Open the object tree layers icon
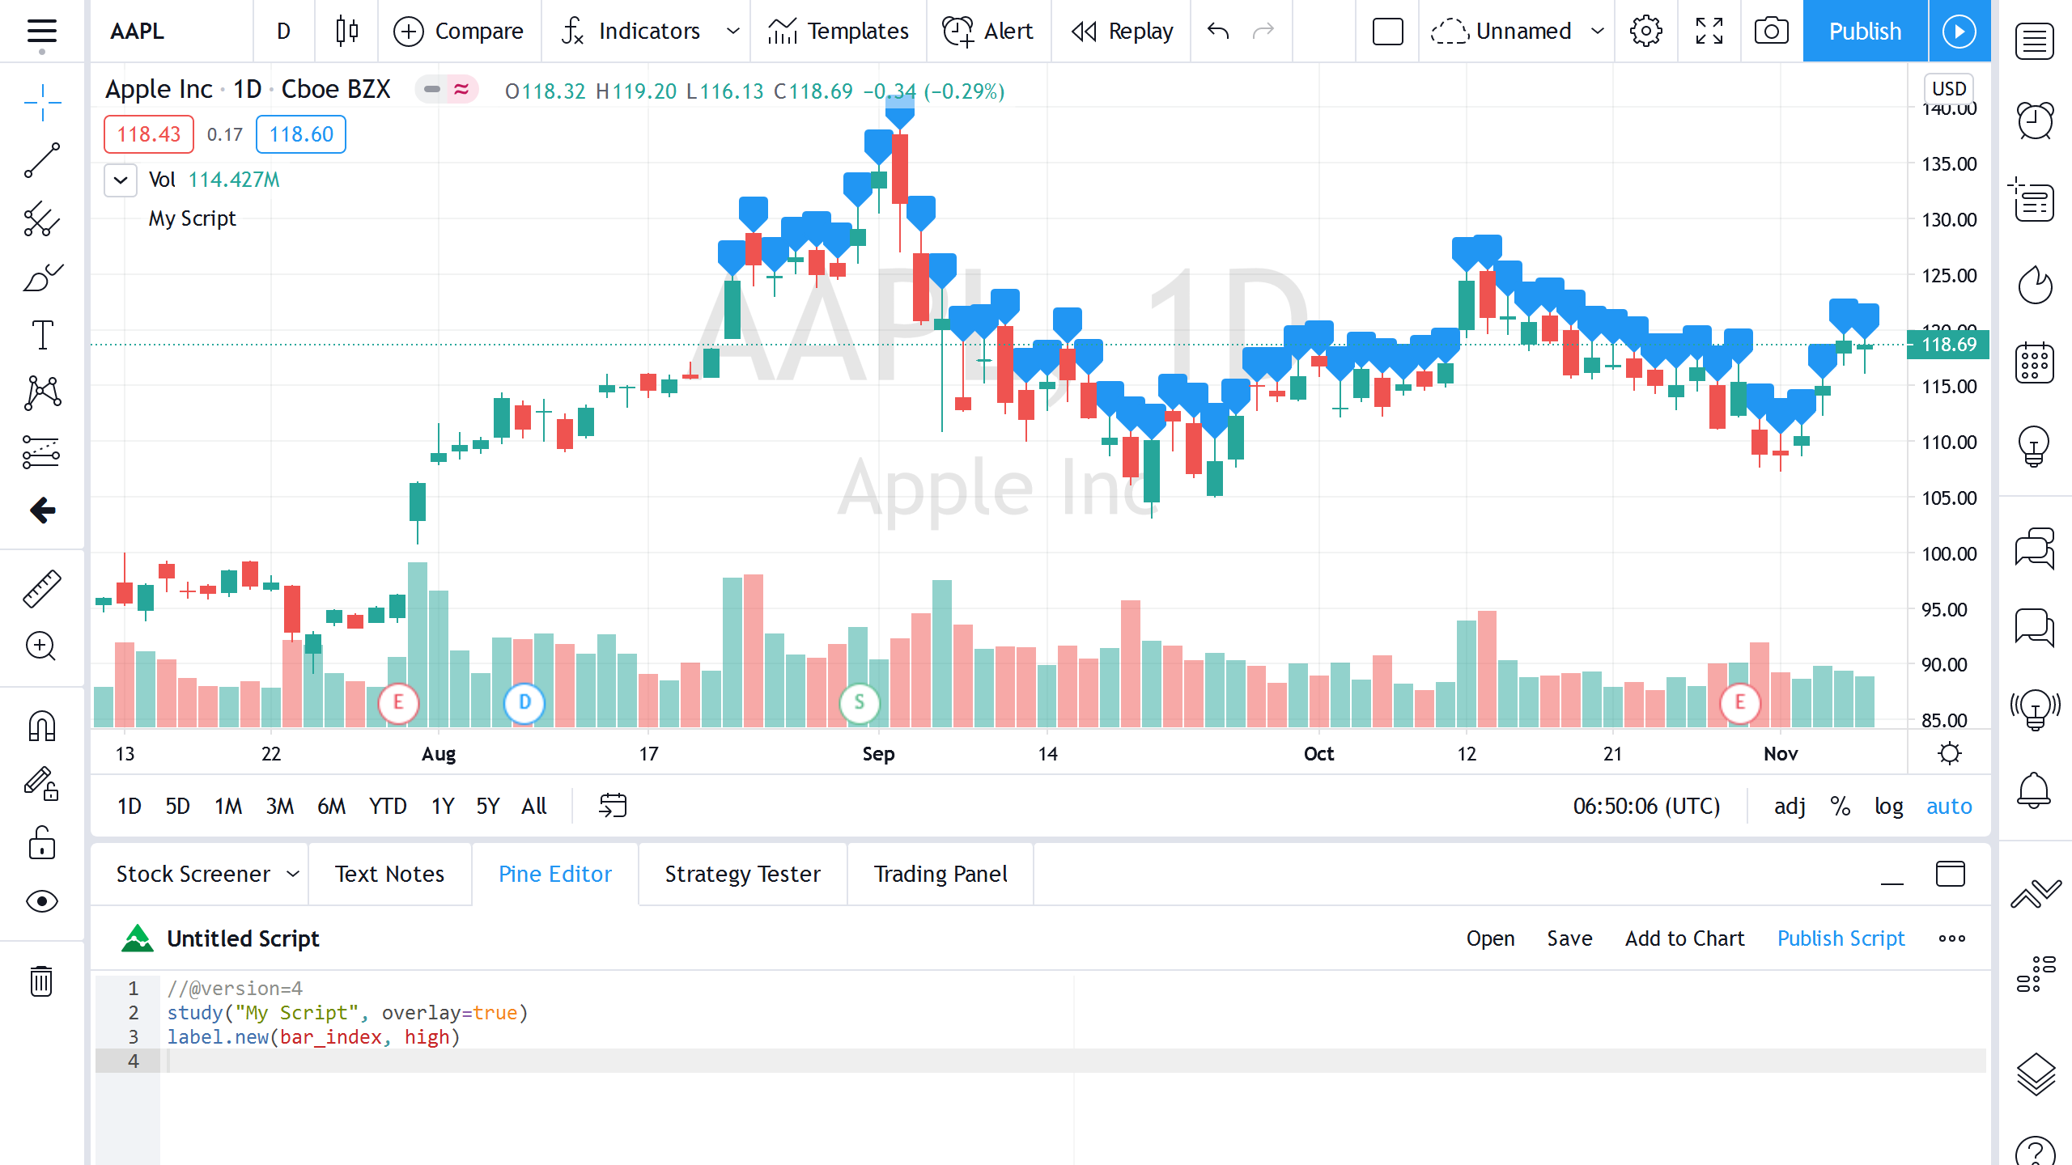2072x1165 pixels. click(2035, 1074)
